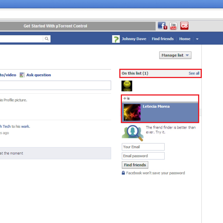Focus the Facebook search box
223x223 pixels.
[21, 39]
